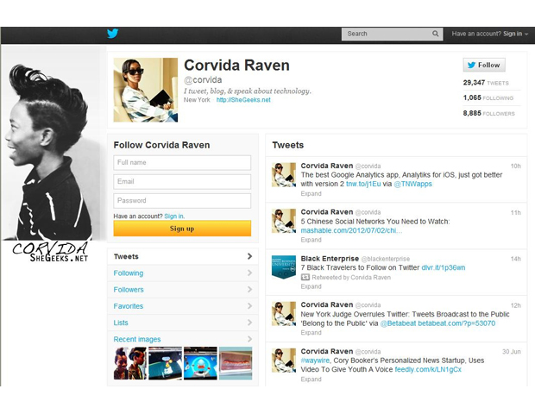Viewport: 535px width, 414px height.
Task: Expand the New York Judge Overrules Twitter tweet
Action: click(x=311, y=334)
